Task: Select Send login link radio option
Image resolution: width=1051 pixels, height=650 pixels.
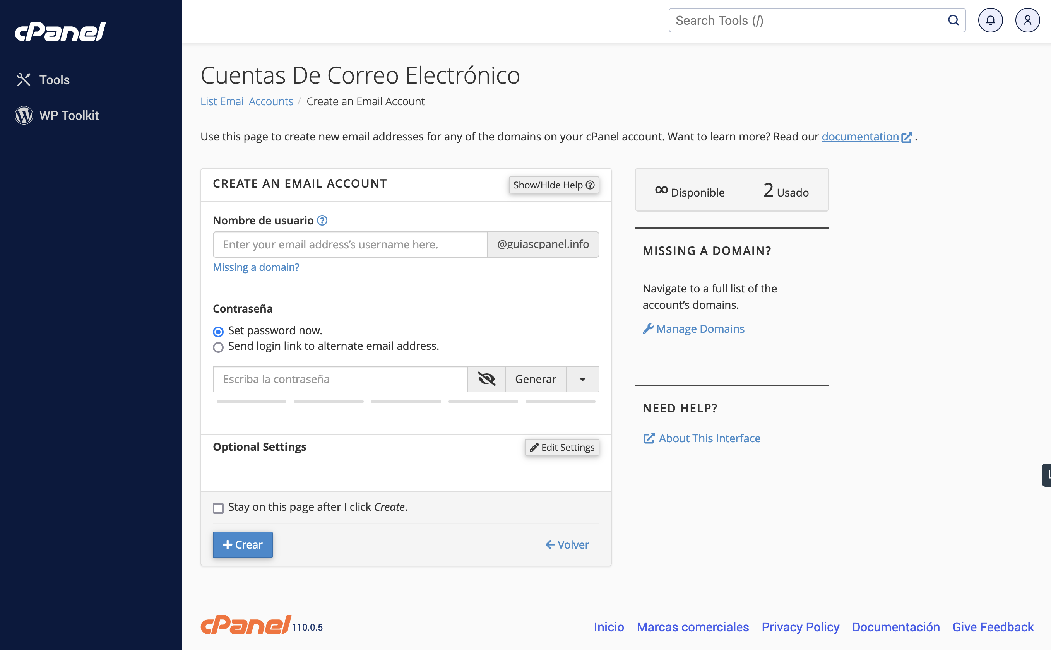Action: (x=218, y=347)
